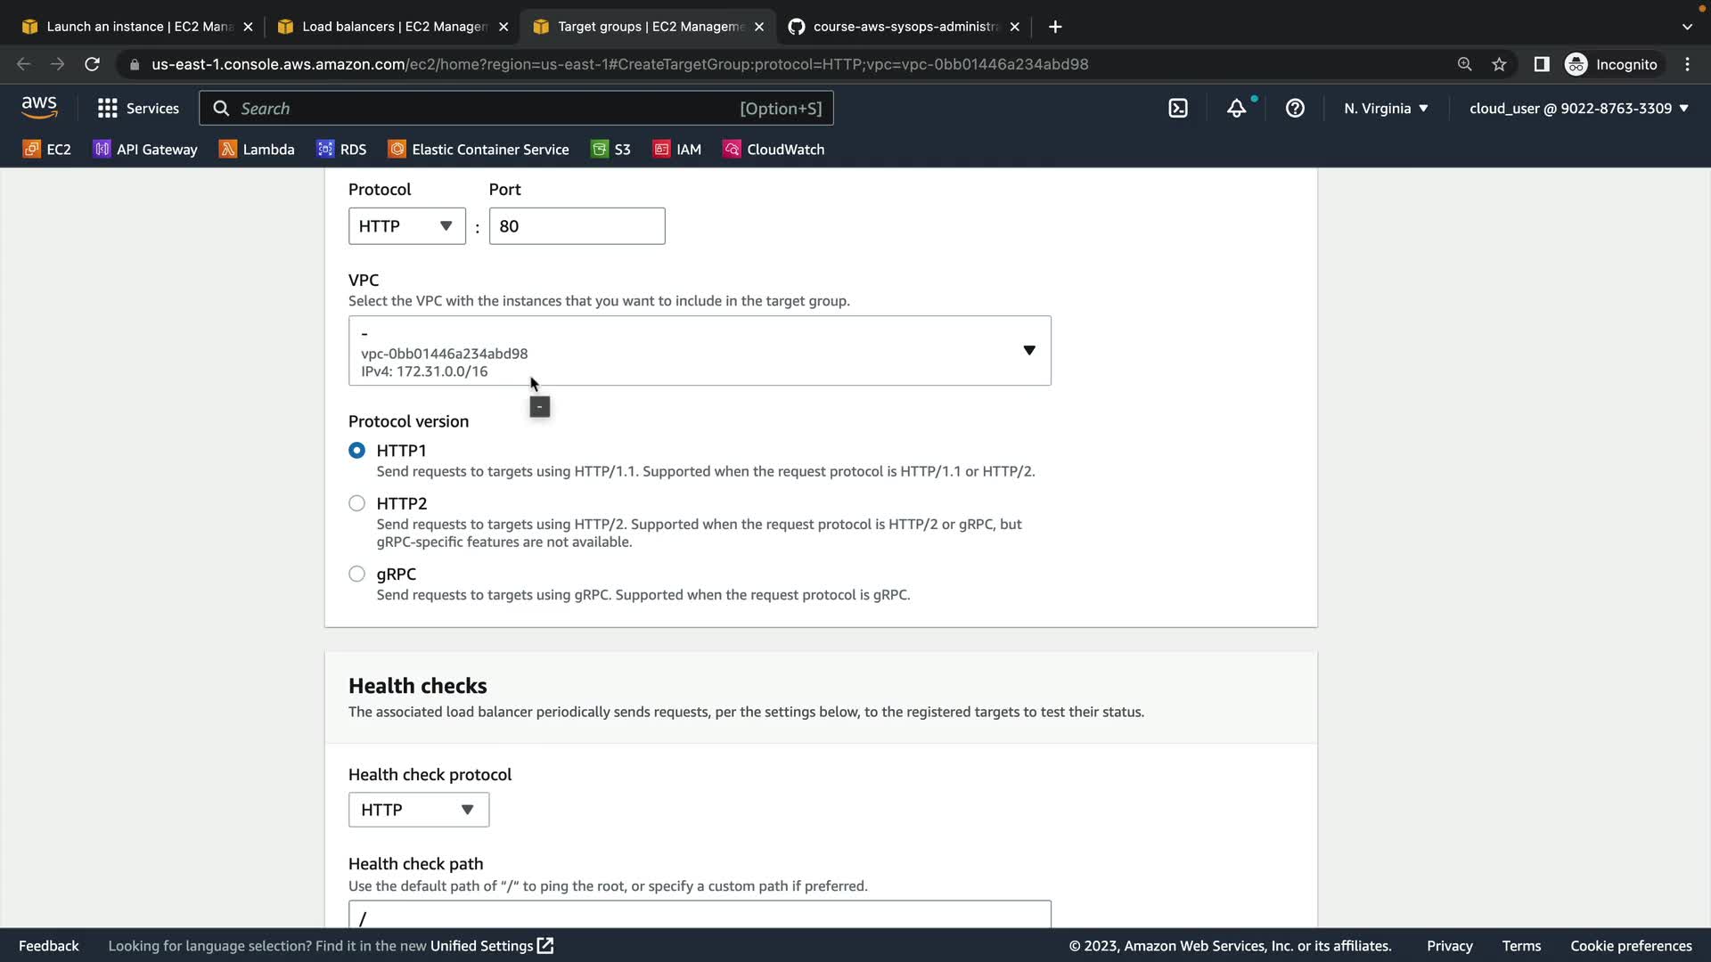Select the HTTP1 protocol version

point(356,451)
